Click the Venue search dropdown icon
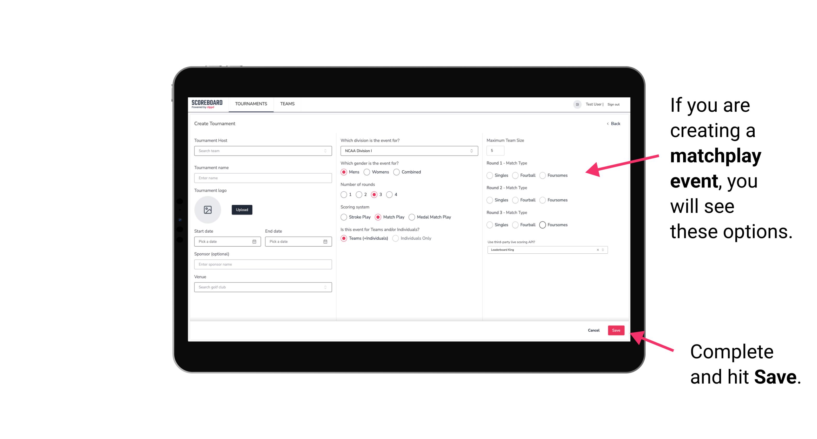Screen dimensions: 817x439 click(x=325, y=287)
